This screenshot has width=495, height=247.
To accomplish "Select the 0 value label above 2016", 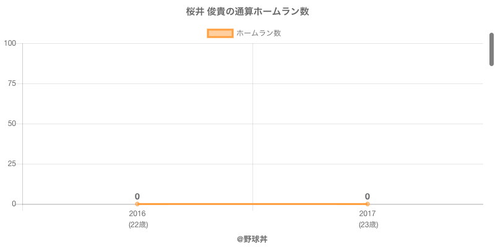I will coord(137,196).
